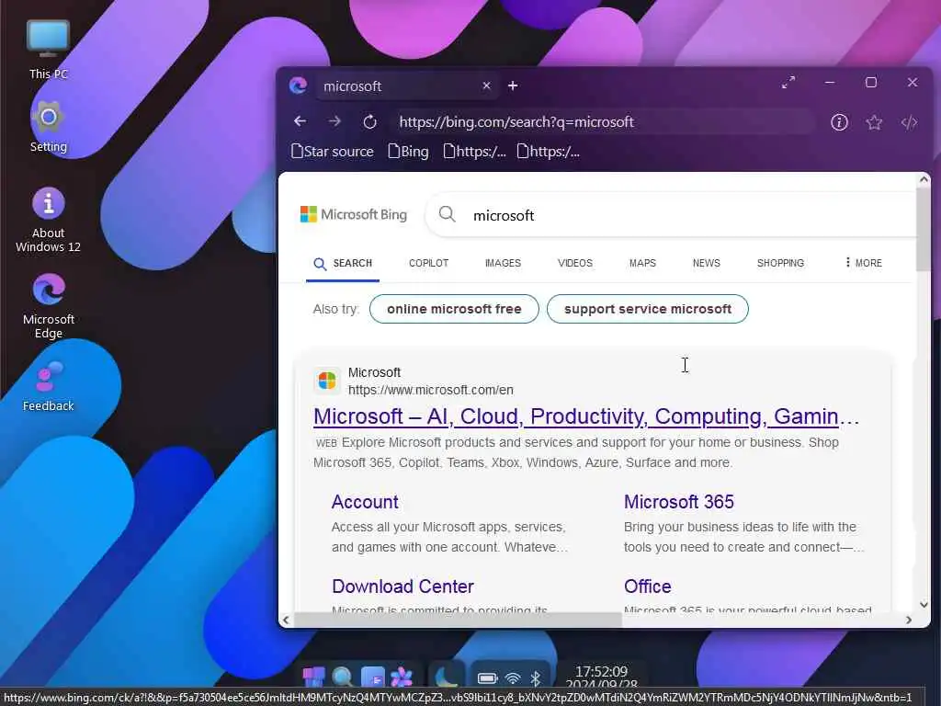Favorite this page with star icon
The width and height of the screenshot is (941, 706).
click(874, 122)
